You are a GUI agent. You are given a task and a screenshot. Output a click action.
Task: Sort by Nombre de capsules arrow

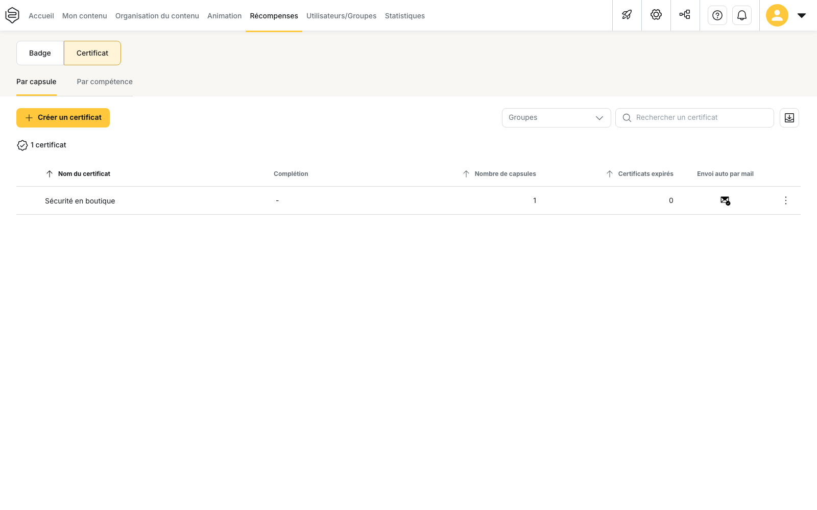(x=466, y=174)
